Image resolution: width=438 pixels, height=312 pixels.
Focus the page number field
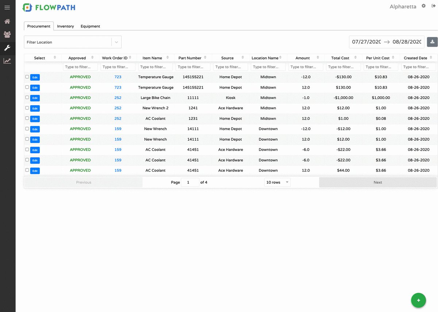(x=190, y=182)
